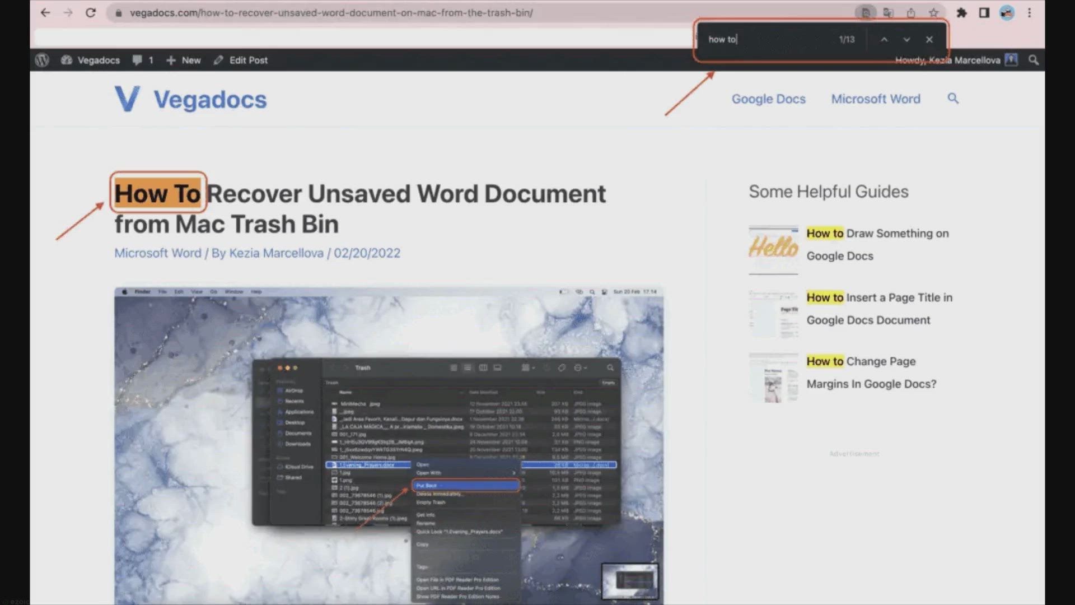Open the Vegadocs site menu in the admin bar
The width and height of the screenshot is (1075, 605).
pos(90,60)
